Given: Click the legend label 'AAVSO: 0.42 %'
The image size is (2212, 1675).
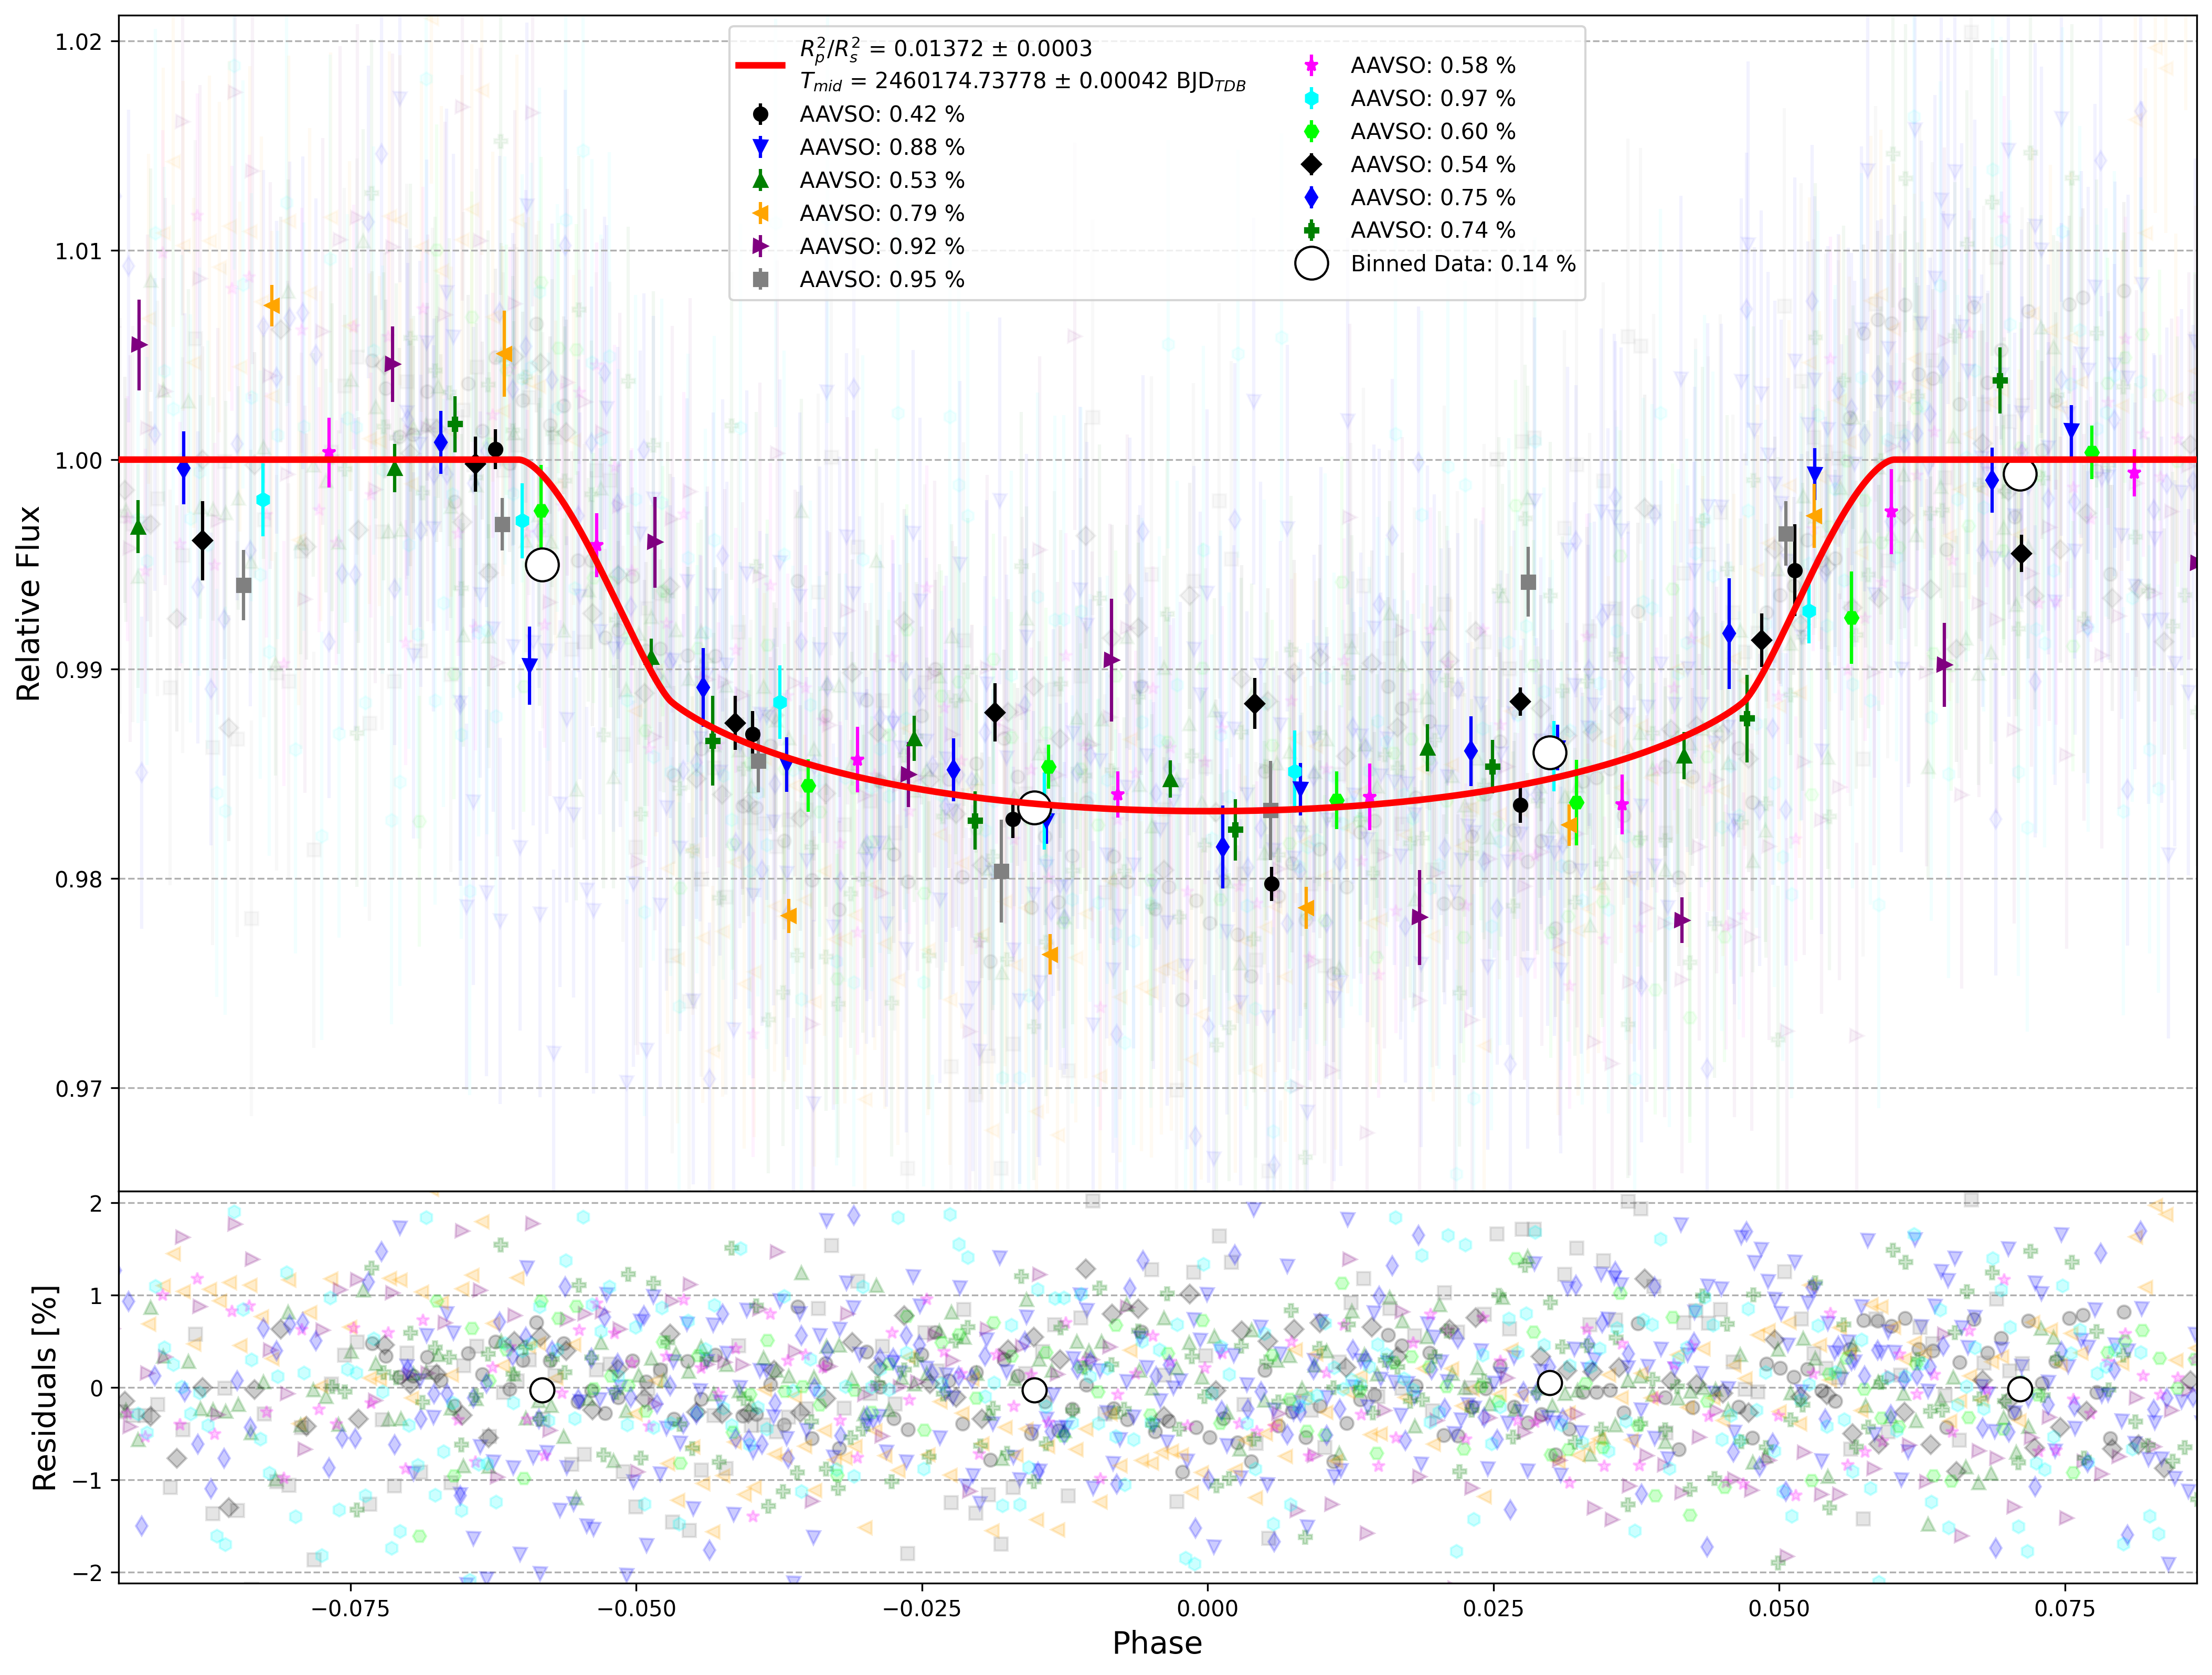Looking at the screenshot, I should click(x=882, y=114).
